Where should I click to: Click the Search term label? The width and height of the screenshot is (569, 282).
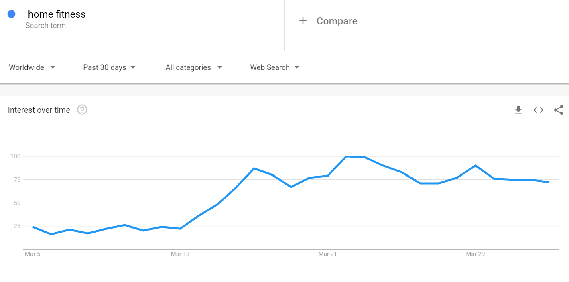[45, 26]
